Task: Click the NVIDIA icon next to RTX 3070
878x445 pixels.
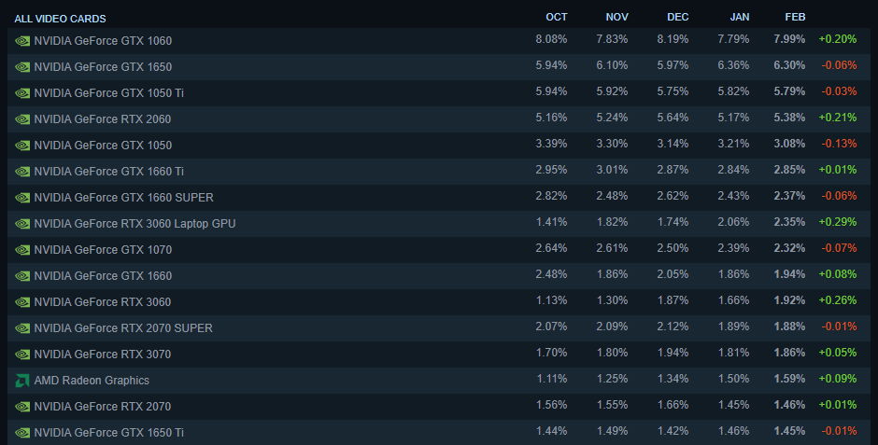Action: pos(22,355)
